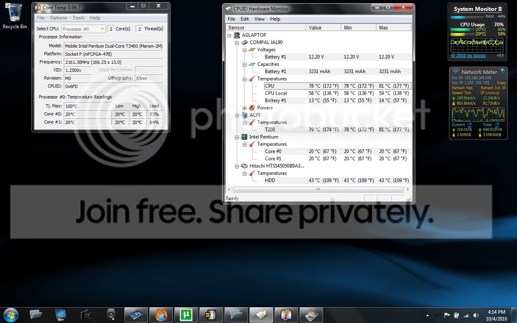Click the Network Meter globe icon

[502, 71]
